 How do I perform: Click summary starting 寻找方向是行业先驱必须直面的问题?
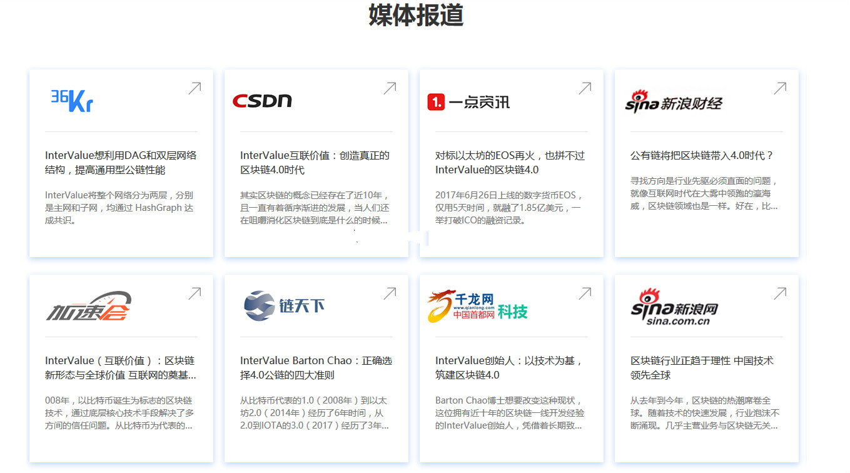[704, 193]
